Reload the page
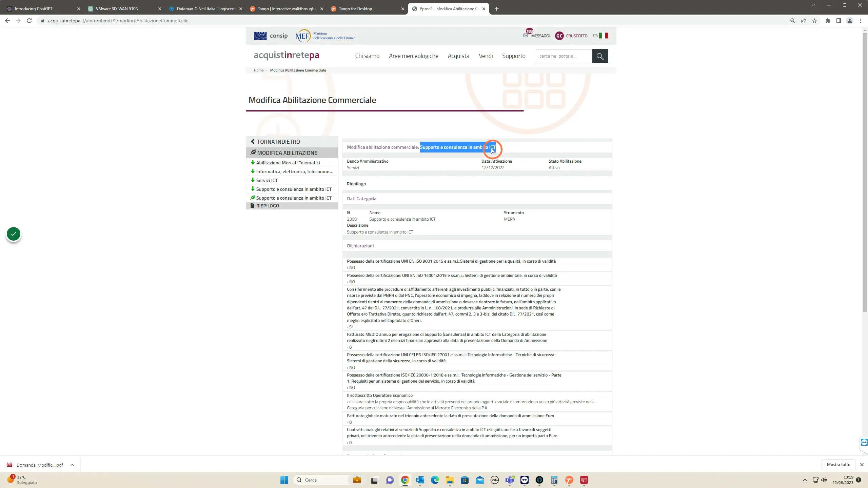 pyautogui.click(x=29, y=21)
